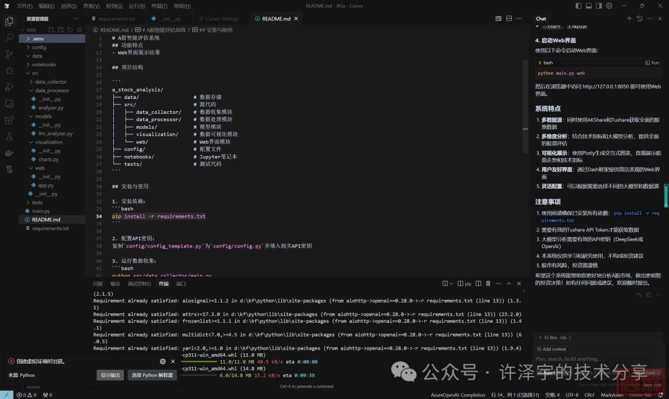Open the Search view in activity bar
This screenshot has height=399, width=669.
pyautogui.click(x=9, y=38)
